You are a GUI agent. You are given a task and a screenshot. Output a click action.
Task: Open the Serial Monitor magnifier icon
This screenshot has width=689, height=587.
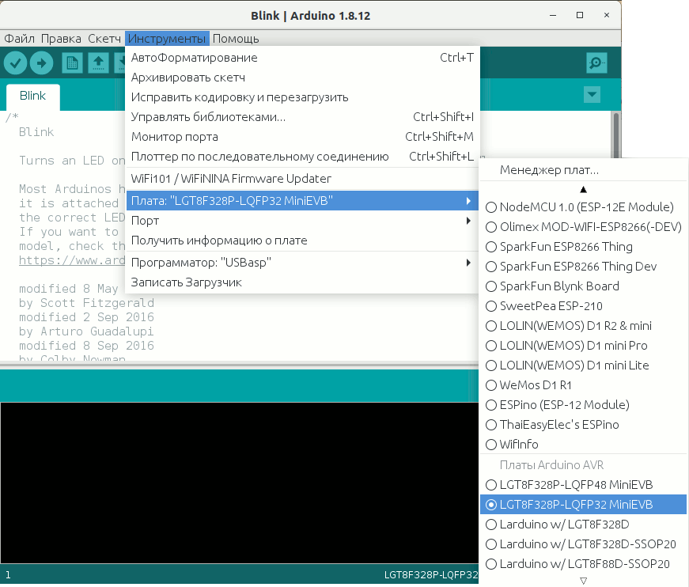(596, 63)
